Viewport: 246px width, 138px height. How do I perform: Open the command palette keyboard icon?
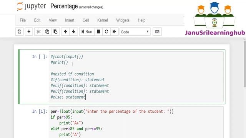157,31
